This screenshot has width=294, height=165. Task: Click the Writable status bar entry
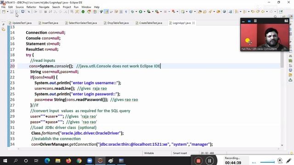point(149,153)
